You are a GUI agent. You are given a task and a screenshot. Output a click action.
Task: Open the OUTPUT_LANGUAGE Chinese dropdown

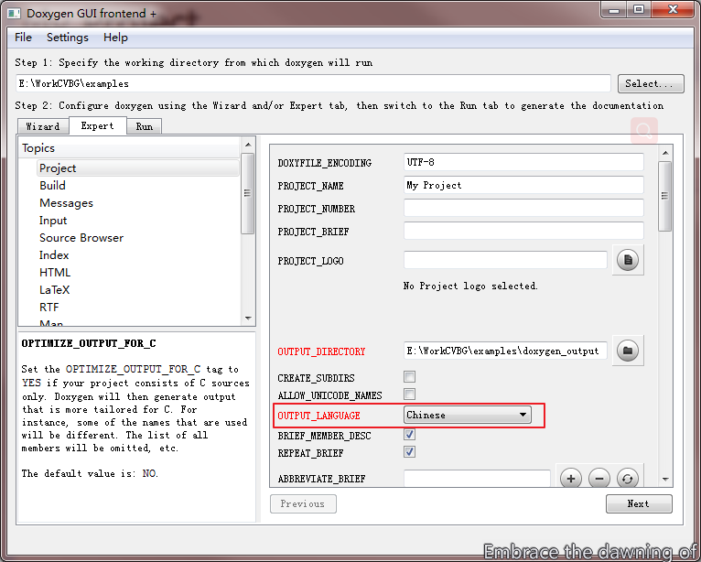click(468, 415)
